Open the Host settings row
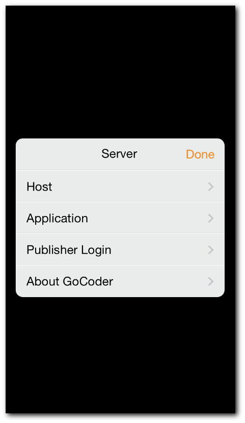This screenshot has height=423, width=245. click(120, 186)
